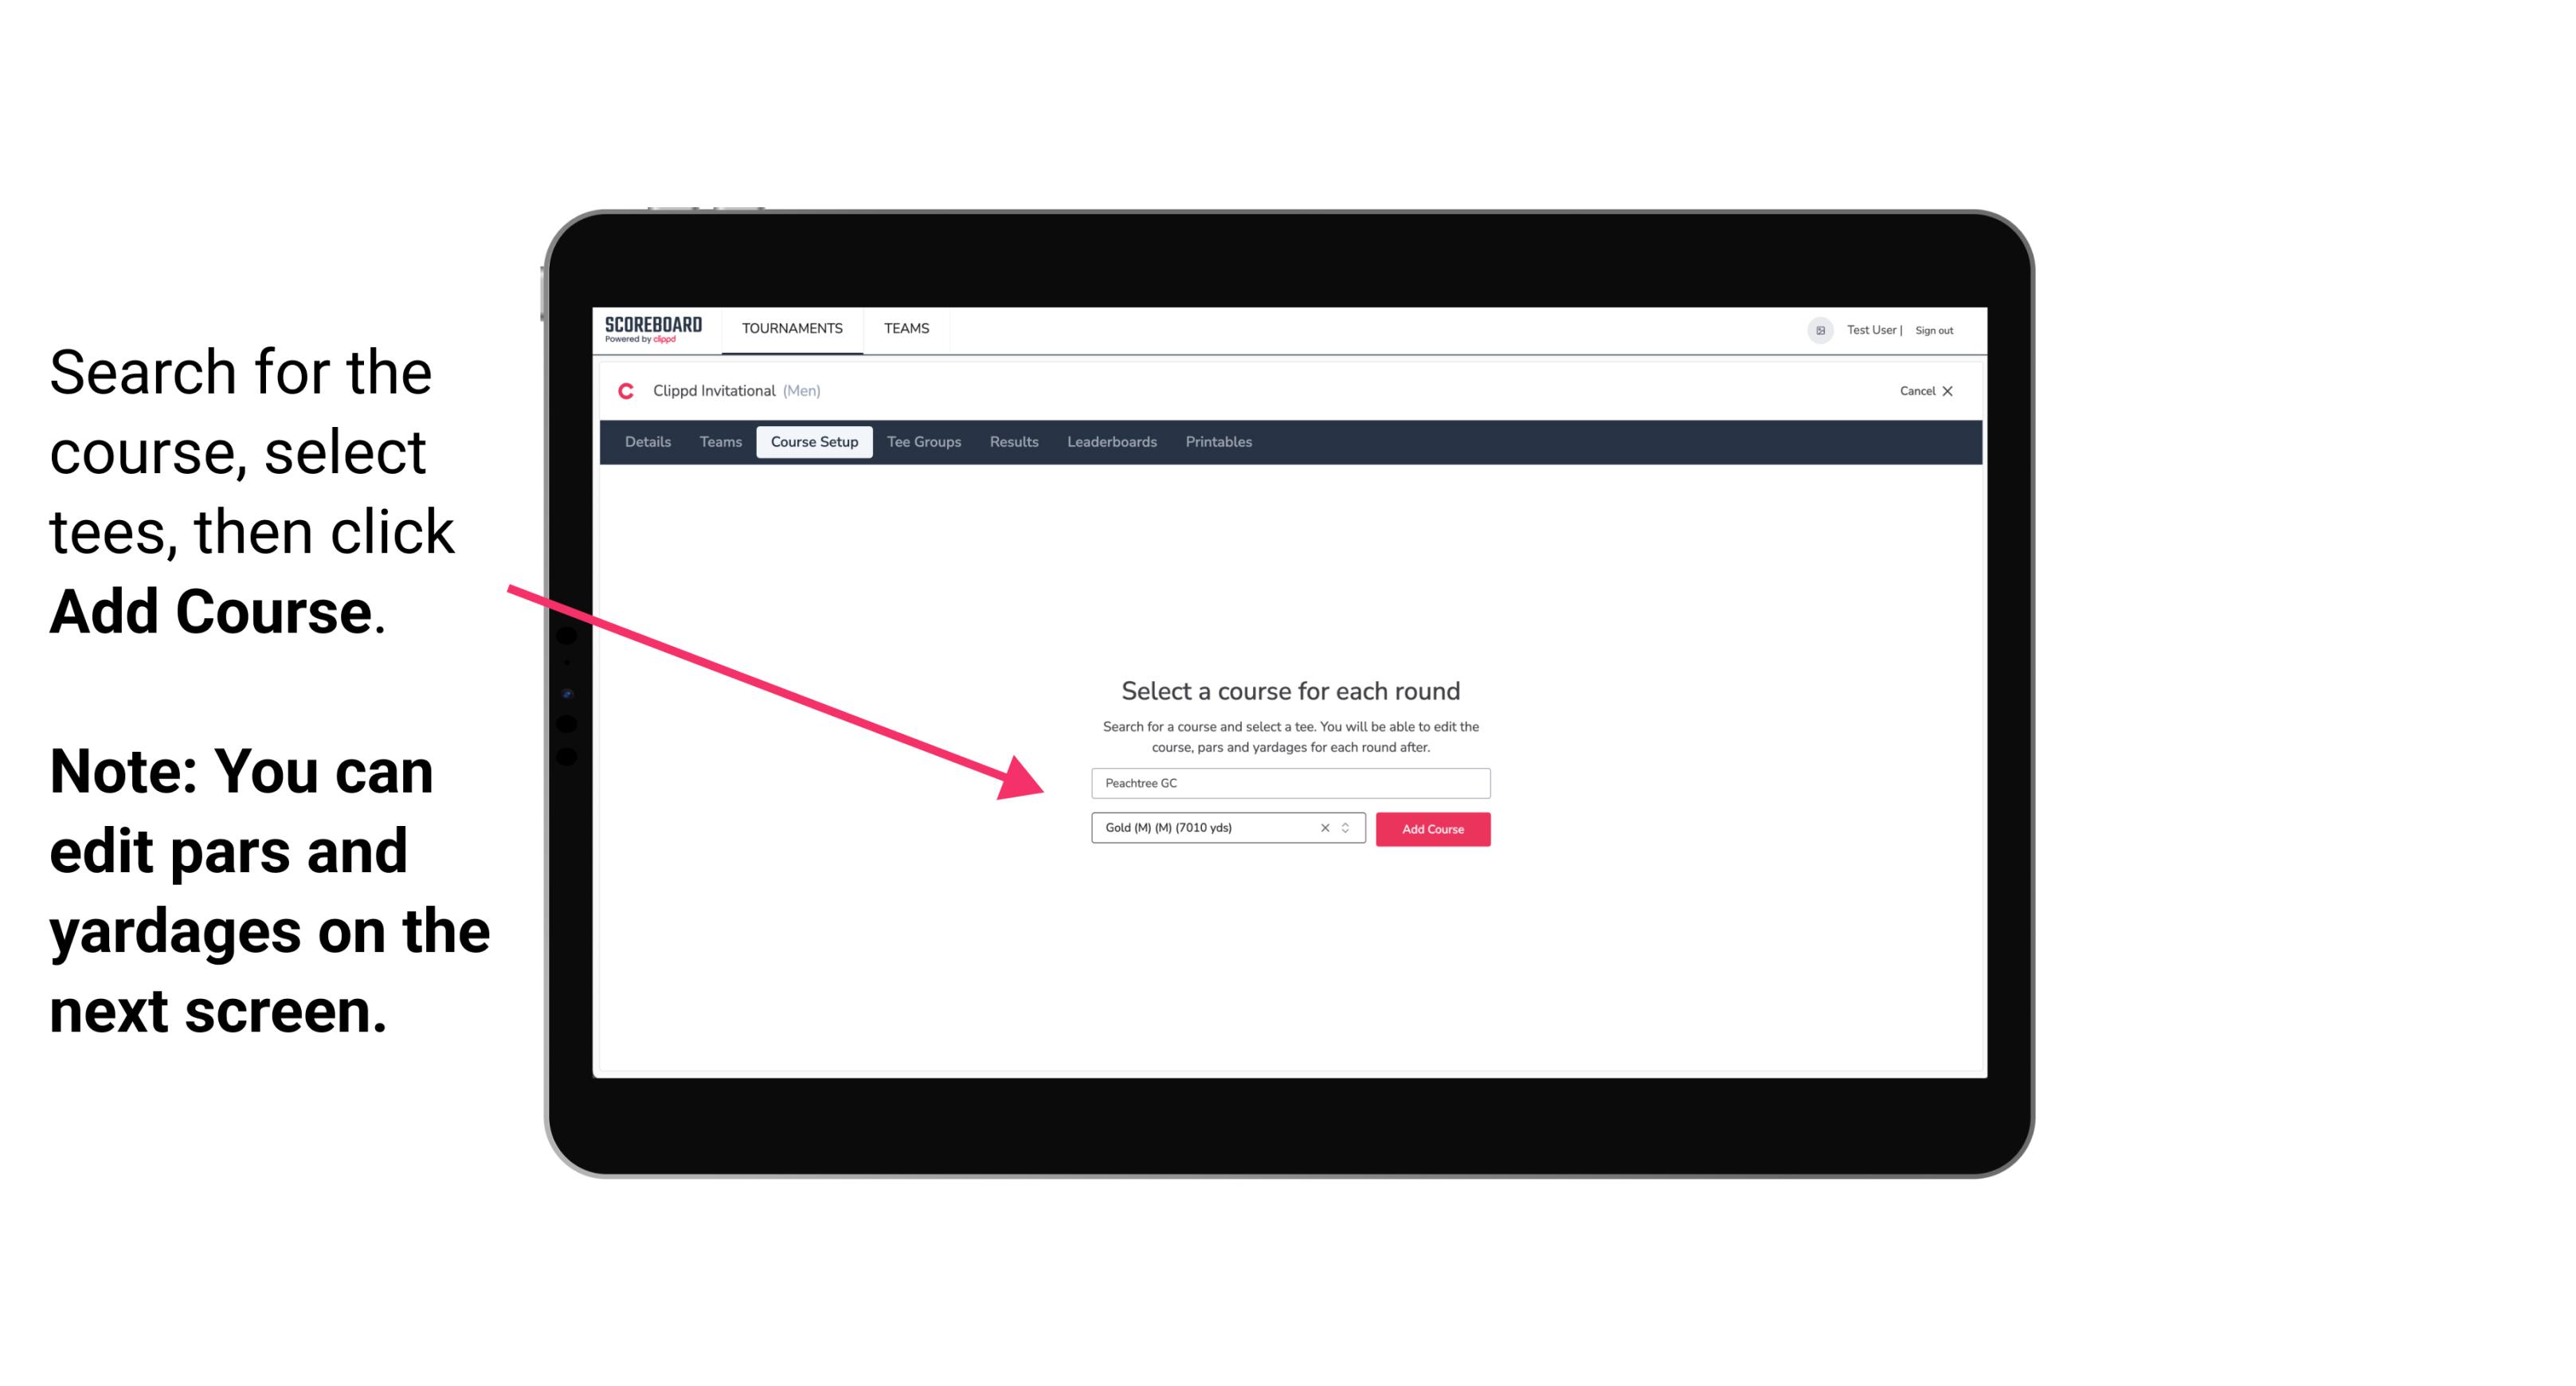
Task: Select the Printables tab
Action: click(1218, 442)
